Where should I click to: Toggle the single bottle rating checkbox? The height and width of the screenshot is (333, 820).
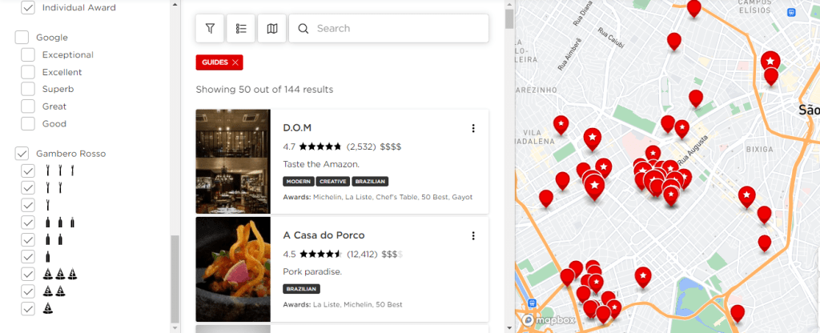pyautogui.click(x=28, y=257)
